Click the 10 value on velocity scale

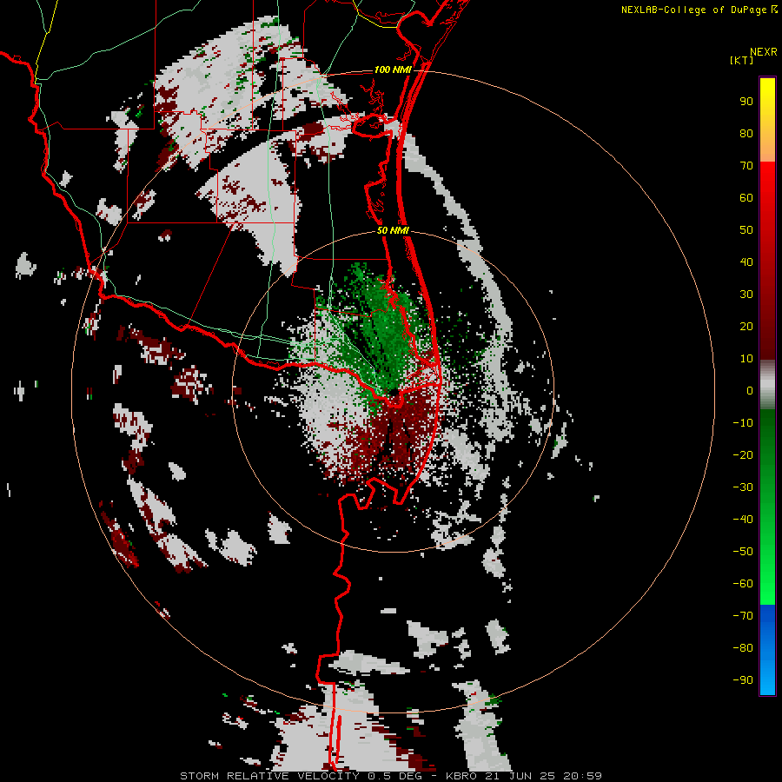[x=746, y=359]
